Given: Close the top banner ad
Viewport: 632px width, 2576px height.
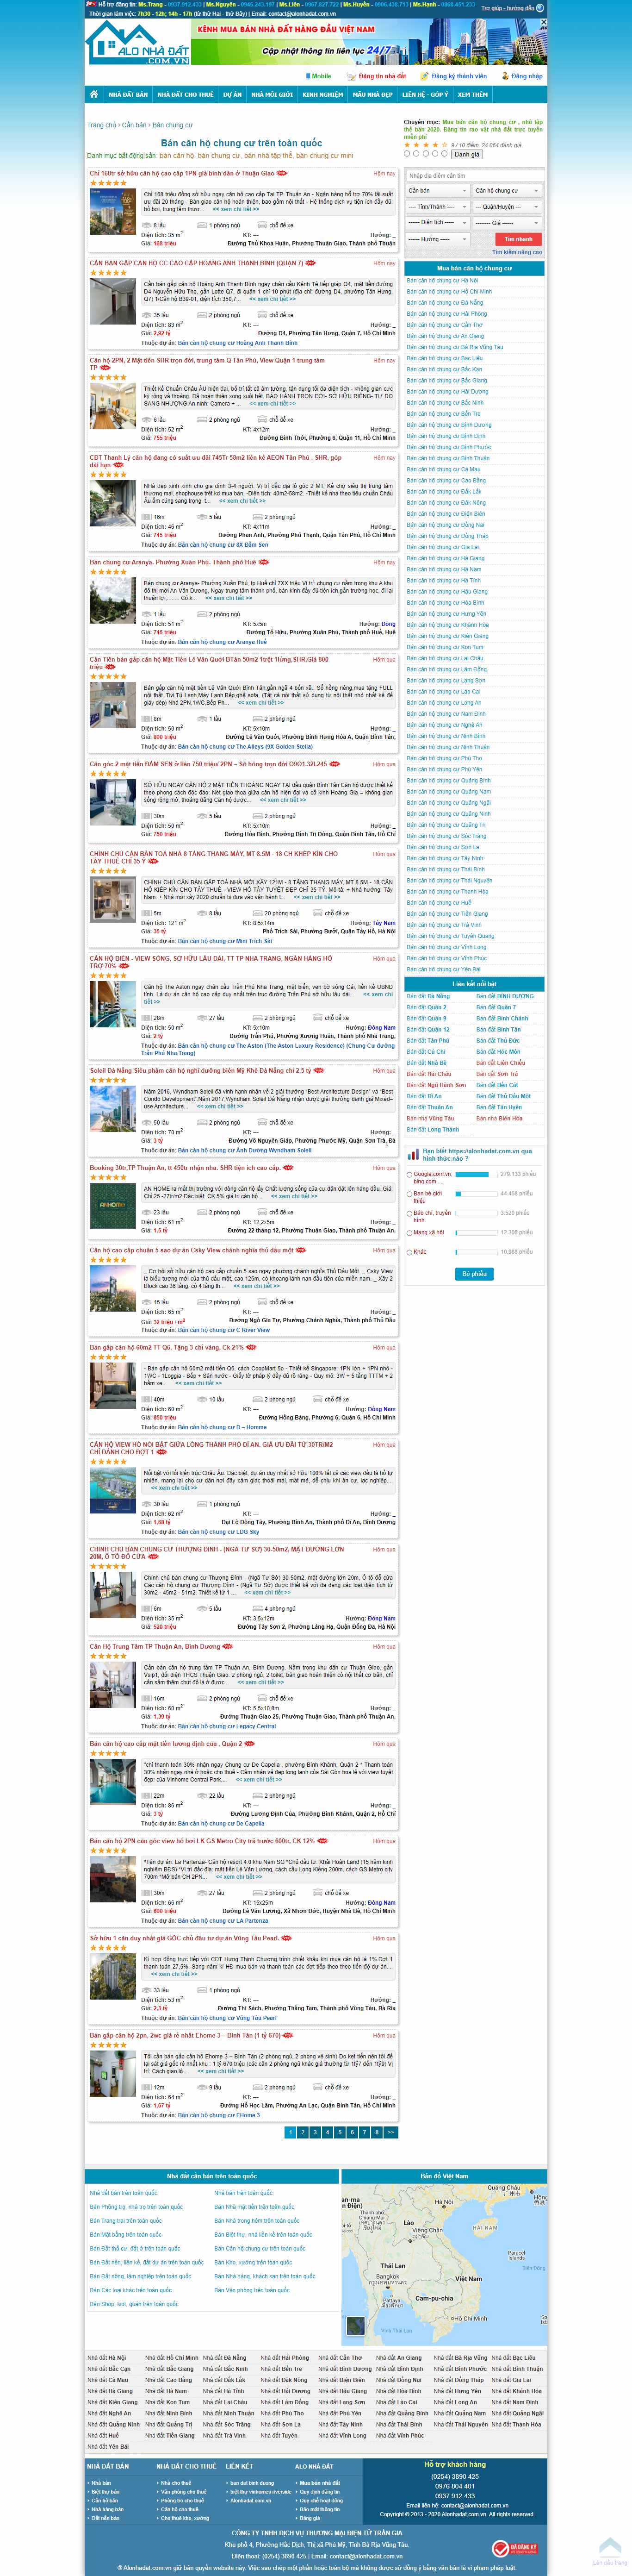Looking at the screenshot, I should pos(543,22).
